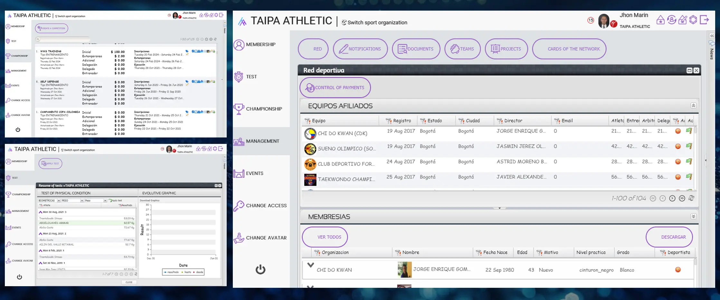Click the star house icon in large window header
Image resolution: width=720 pixels, height=300 pixels.
660,20
